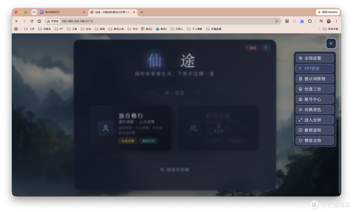This screenshot has width=353, height=212.
Task: Bookmark this page with star icon
Action: 277,21
